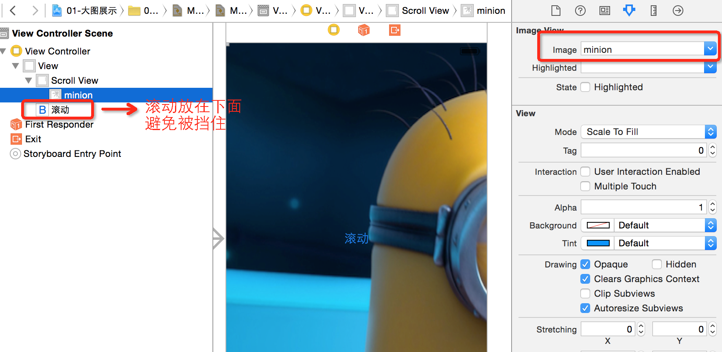Select Storyboard Entry Point row
The height and width of the screenshot is (352, 722).
pyautogui.click(x=106, y=154)
